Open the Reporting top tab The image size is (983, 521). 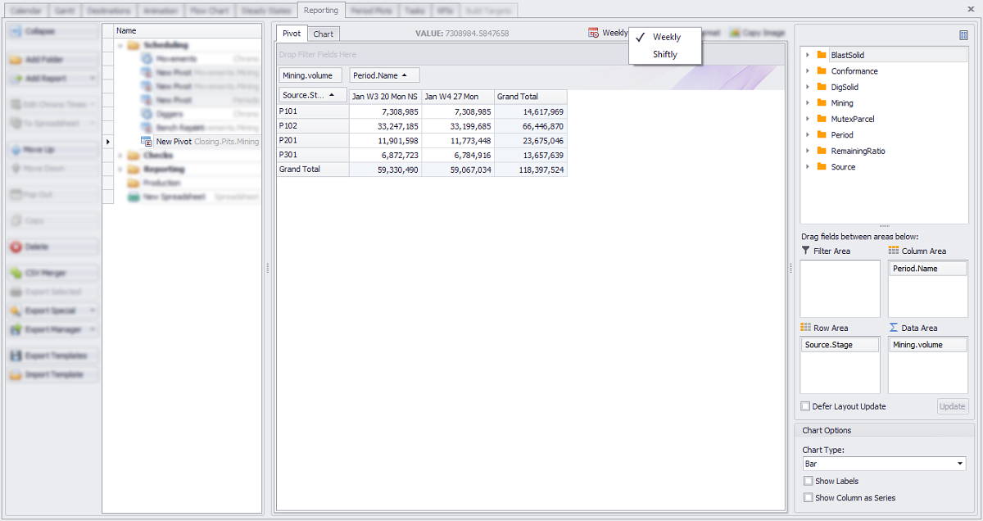coord(320,11)
